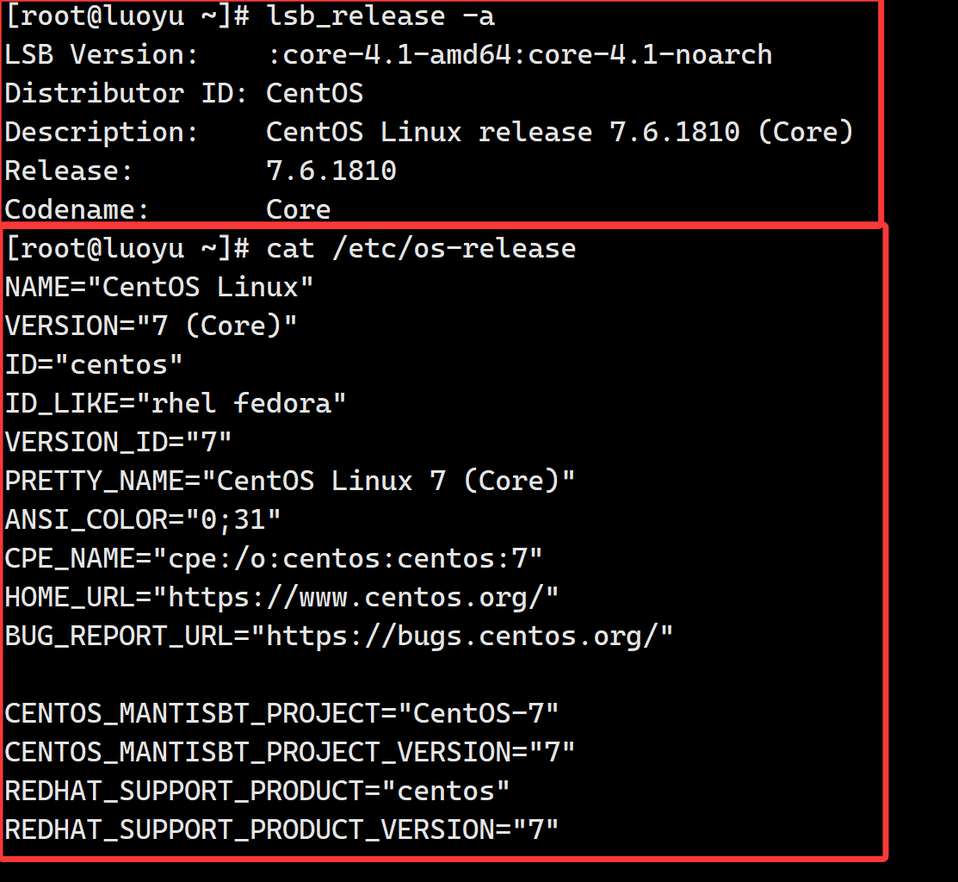Click the 'cat /etc/os-release' command line

coord(290,249)
